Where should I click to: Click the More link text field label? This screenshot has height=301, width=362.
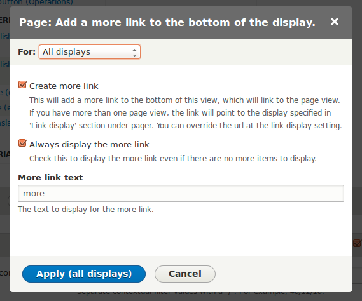pyautogui.click(x=50, y=177)
